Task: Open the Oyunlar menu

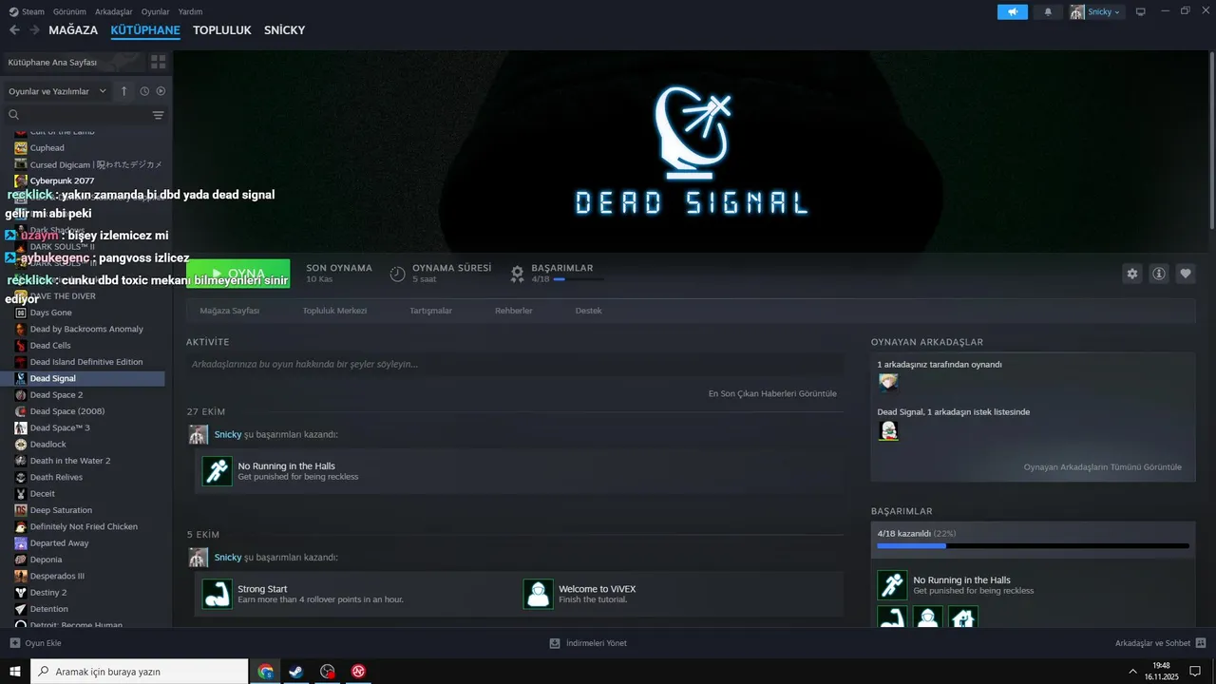Action: pyautogui.click(x=156, y=11)
